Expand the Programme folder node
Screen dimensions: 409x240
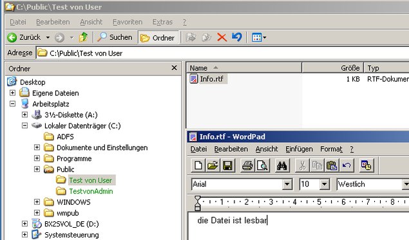coord(37,158)
